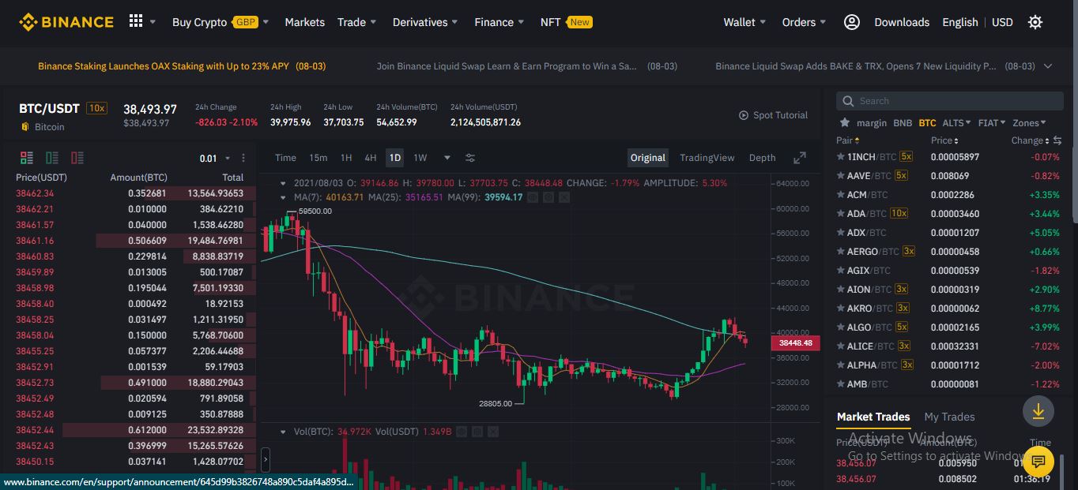Image resolution: width=1078 pixels, height=490 pixels.
Task: Select the BNB market tab
Action: (x=903, y=123)
